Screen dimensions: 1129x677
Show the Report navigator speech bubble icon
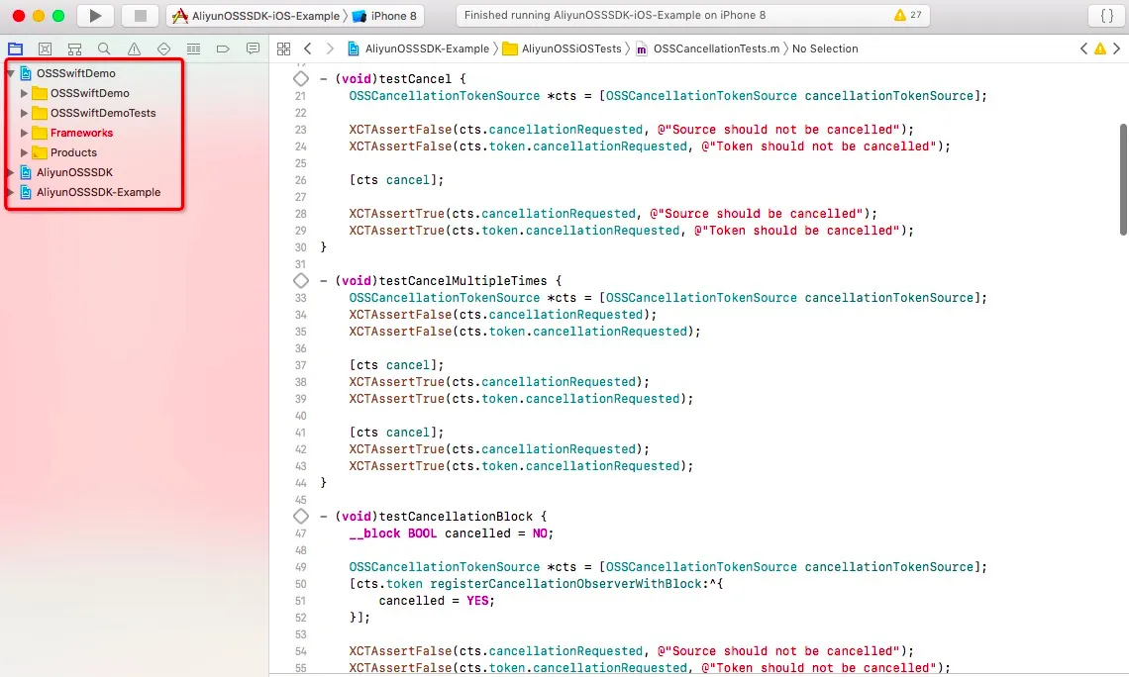[x=253, y=48]
